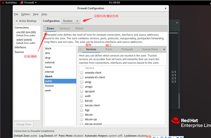Switch to the IPSets tab
This screenshot has width=211, height=138.
(79, 28)
